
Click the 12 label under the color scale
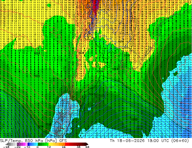49,147
